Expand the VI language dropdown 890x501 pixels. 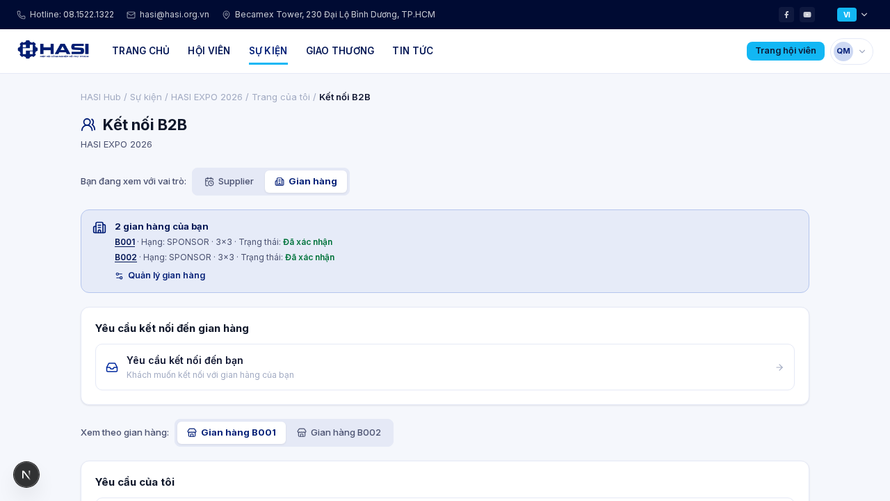coord(852,15)
